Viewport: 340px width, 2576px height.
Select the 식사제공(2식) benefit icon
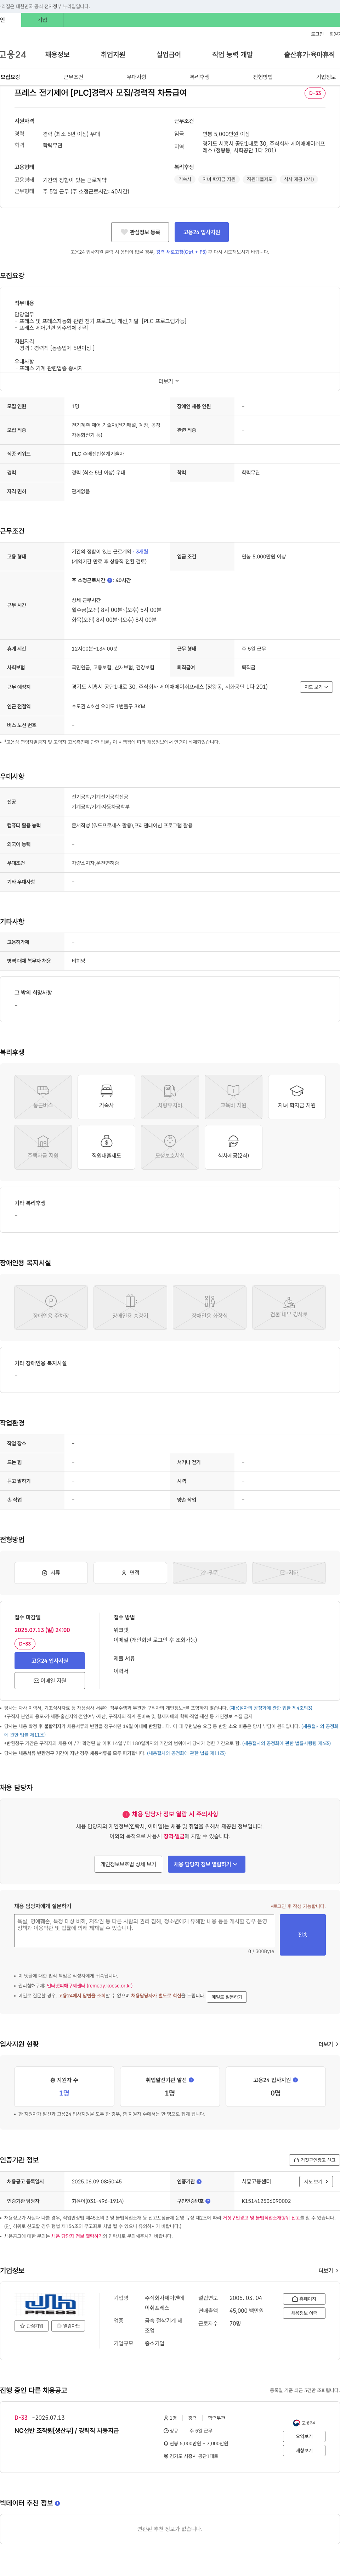(233, 1147)
